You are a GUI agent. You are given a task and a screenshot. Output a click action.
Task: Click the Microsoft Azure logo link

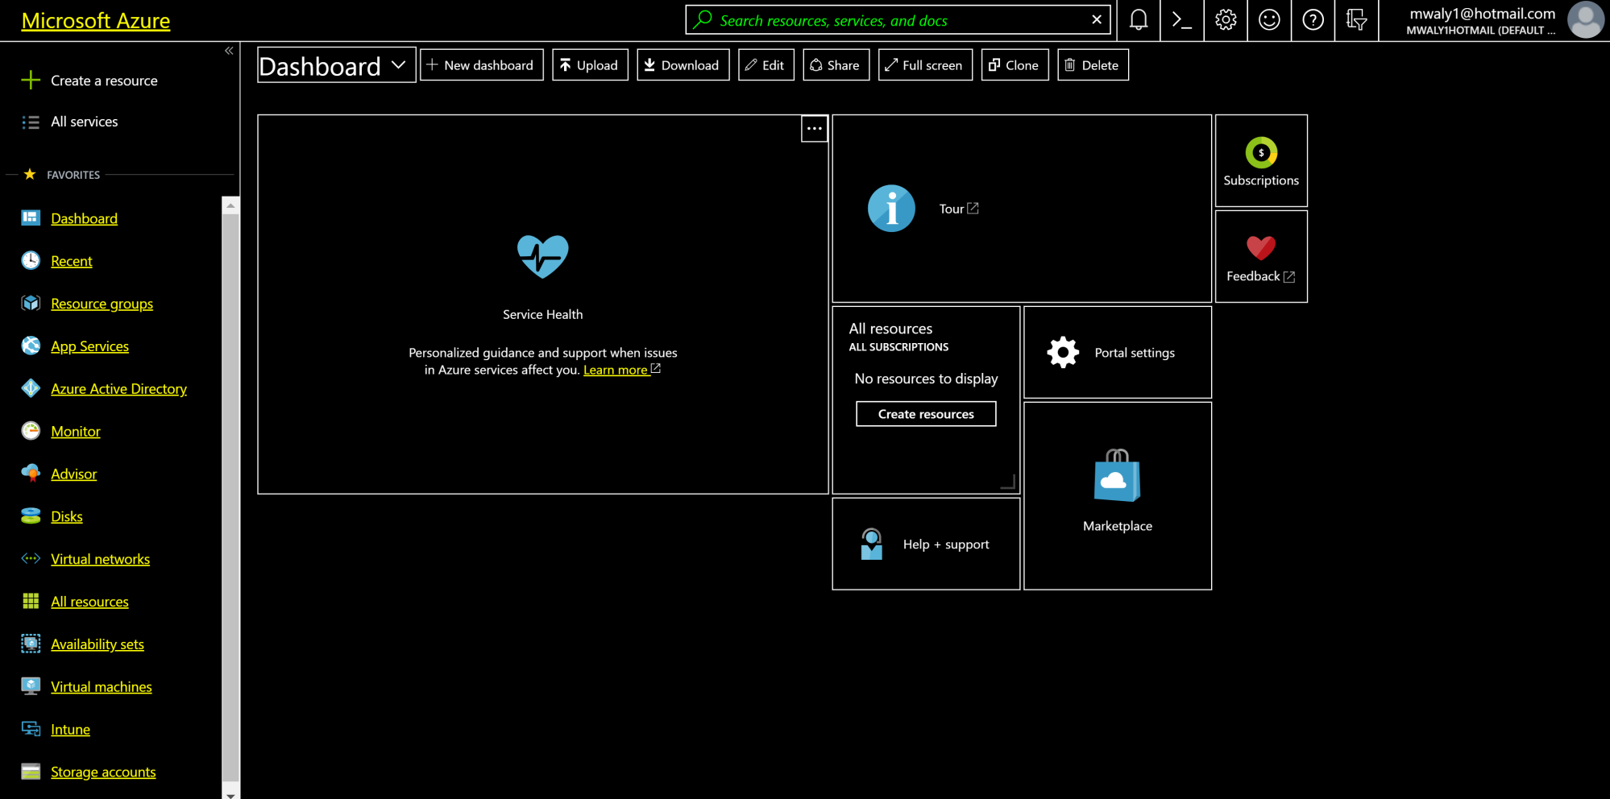pos(95,21)
